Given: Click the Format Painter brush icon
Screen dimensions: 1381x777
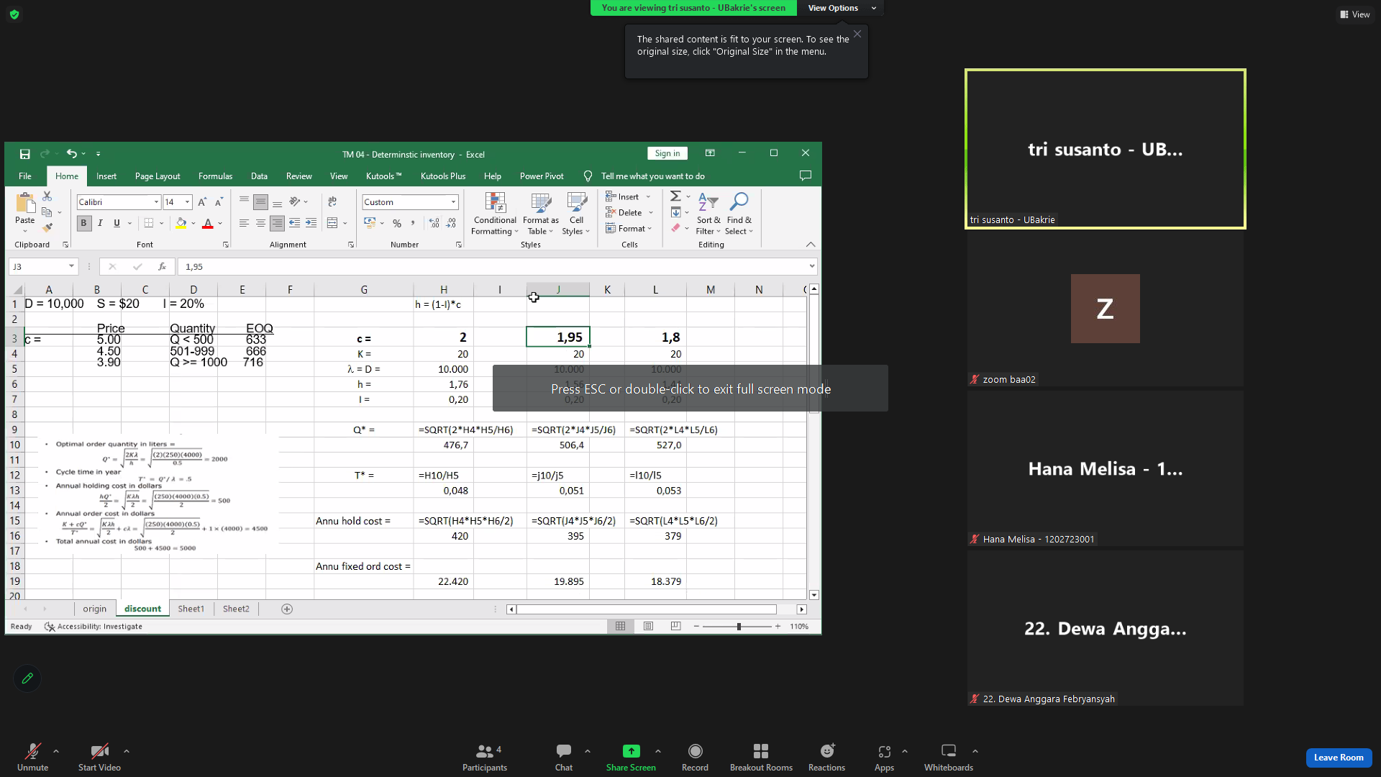Looking at the screenshot, I should coord(47,228).
